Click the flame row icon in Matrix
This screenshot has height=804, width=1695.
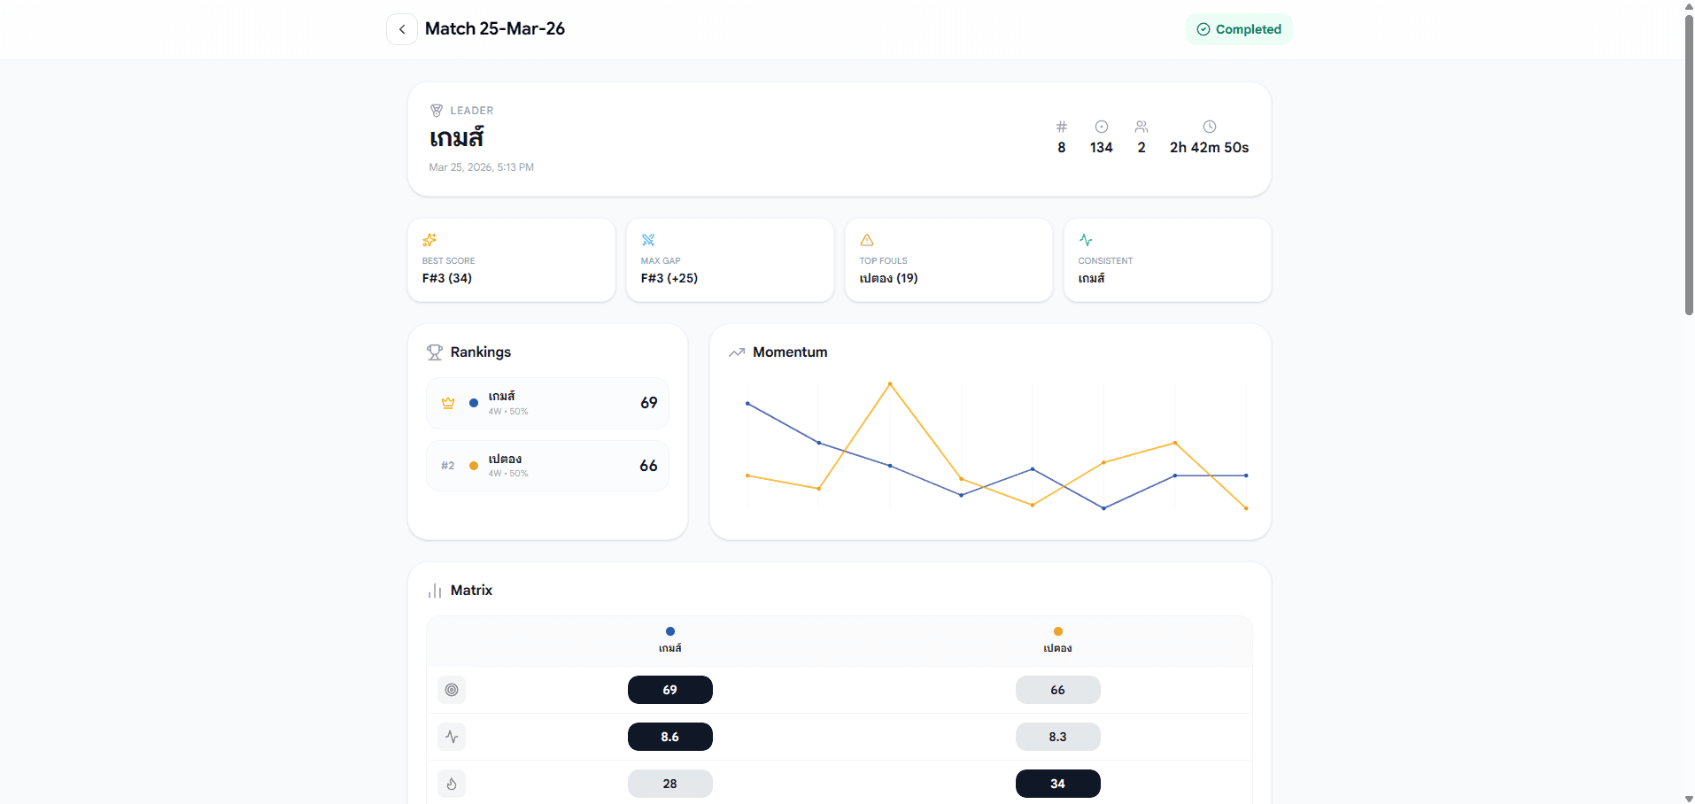pos(452,784)
